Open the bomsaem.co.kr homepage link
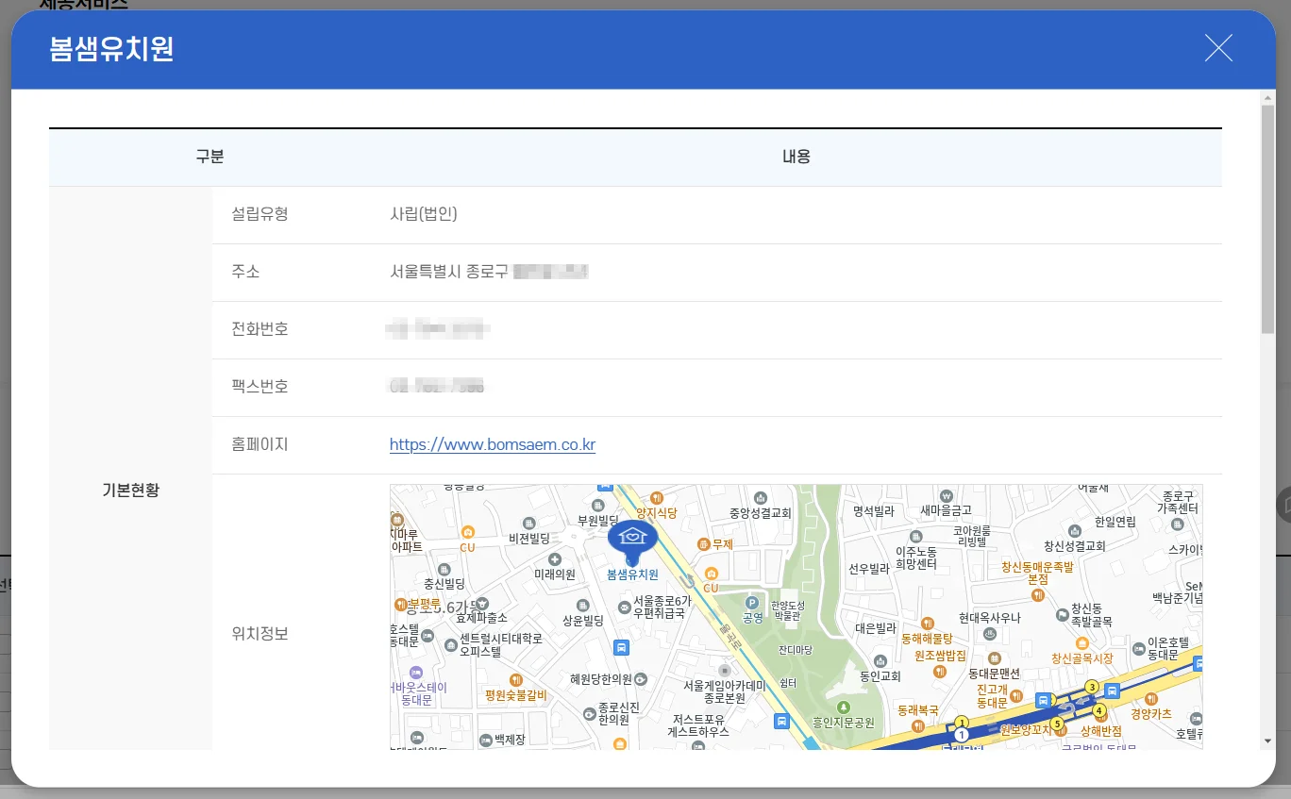This screenshot has height=799, width=1291. (493, 444)
